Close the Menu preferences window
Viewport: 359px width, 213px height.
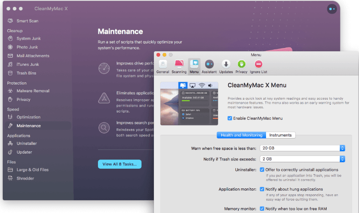[x=158, y=55]
